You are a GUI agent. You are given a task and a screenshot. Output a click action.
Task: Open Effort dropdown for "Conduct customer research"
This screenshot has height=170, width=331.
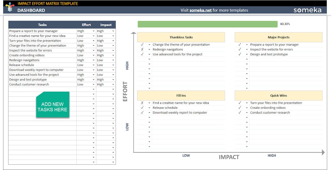click(x=93, y=84)
